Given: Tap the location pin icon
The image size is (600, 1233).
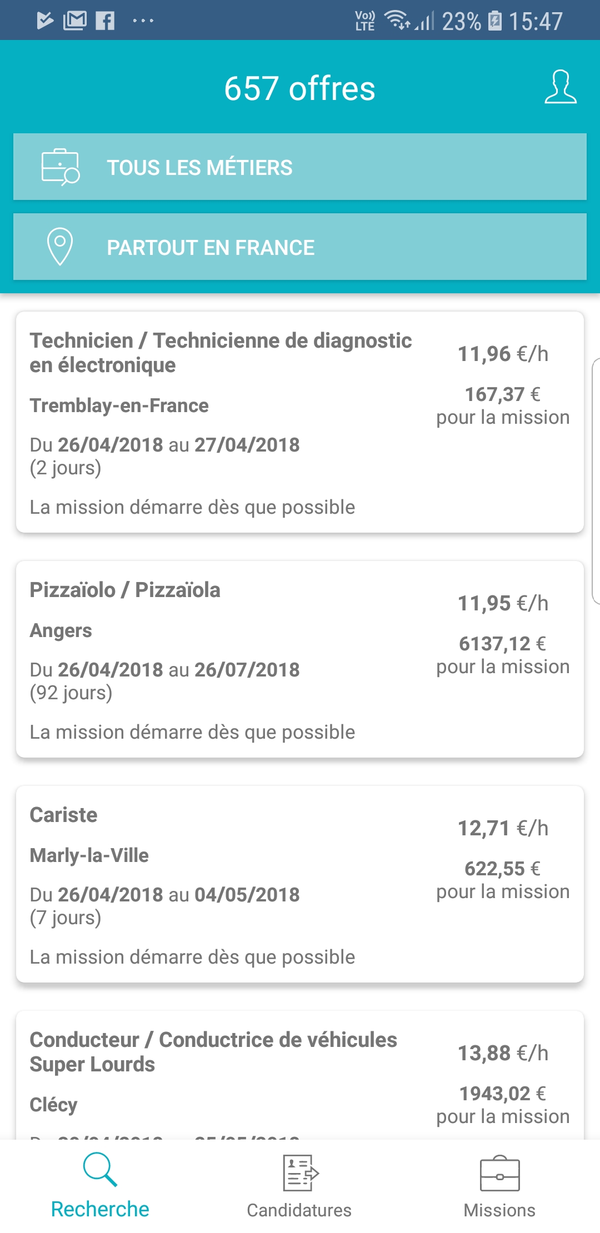Looking at the screenshot, I should [x=60, y=247].
